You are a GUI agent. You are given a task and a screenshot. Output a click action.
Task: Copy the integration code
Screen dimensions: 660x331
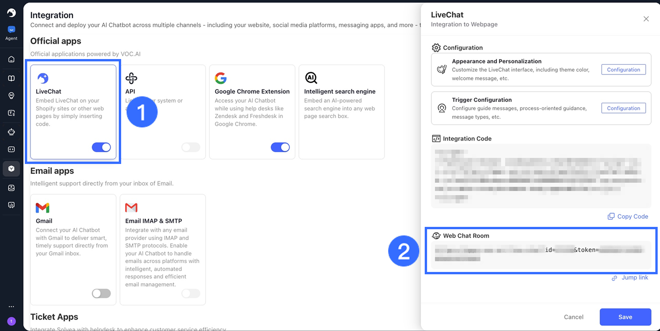tap(628, 216)
